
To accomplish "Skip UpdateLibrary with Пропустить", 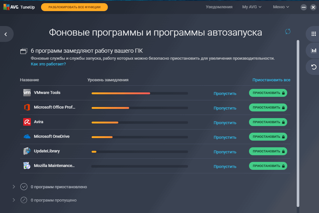I will click(x=225, y=152).
